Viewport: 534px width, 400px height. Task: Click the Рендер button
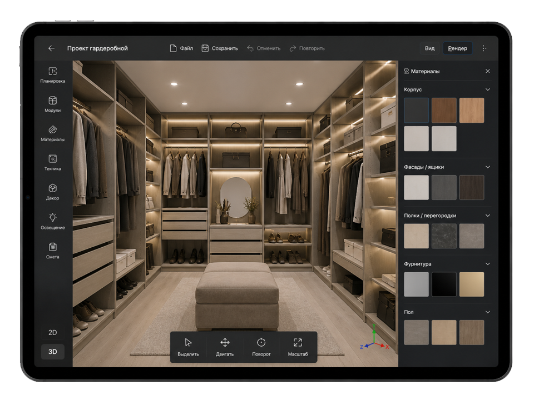(457, 48)
